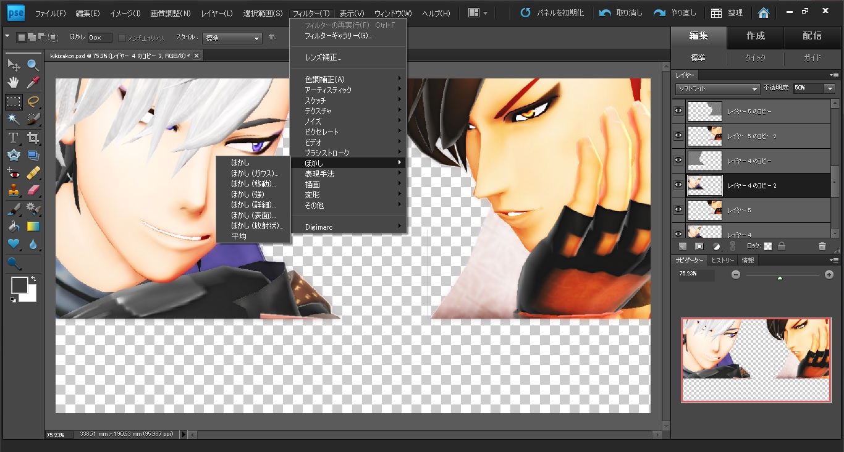Select the Blur water-drop tool
The width and height of the screenshot is (844, 452).
click(33, 245)
